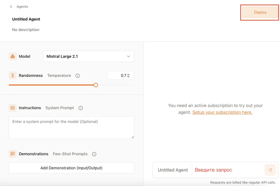Click the Temperature info icon
The height and width of the screenshot is (186, 280).
point(78,76)
